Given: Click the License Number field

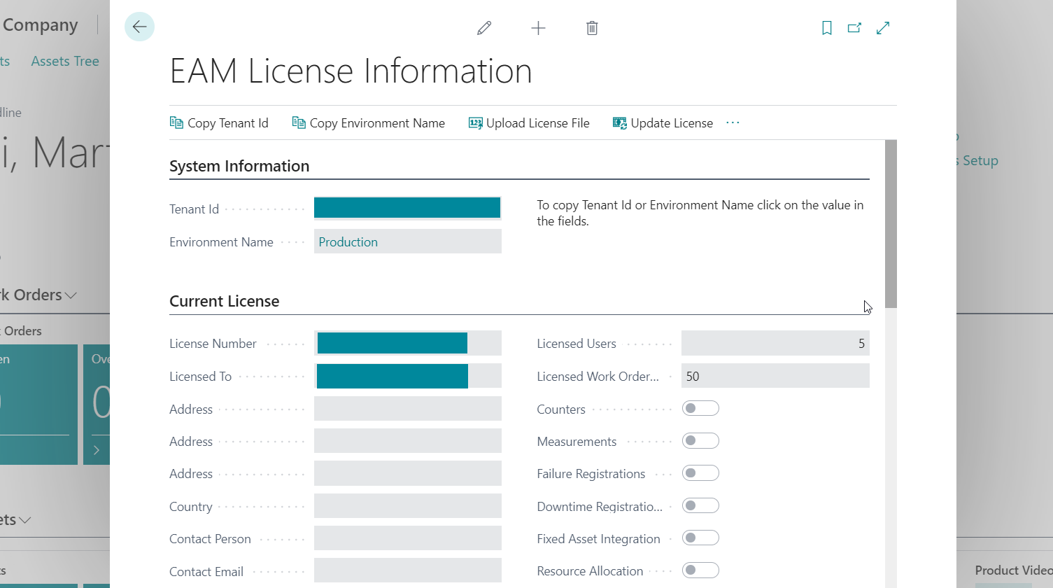Looking at the screenshot, I should click(408, 343).
